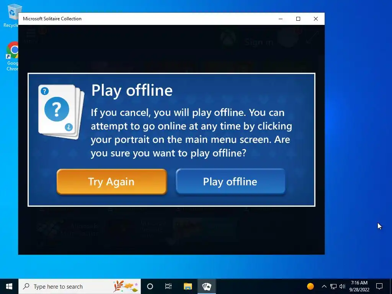Launch File Explorer from the taskbar
The width and height of the screenshot is (392, 294).
point(188,286)
